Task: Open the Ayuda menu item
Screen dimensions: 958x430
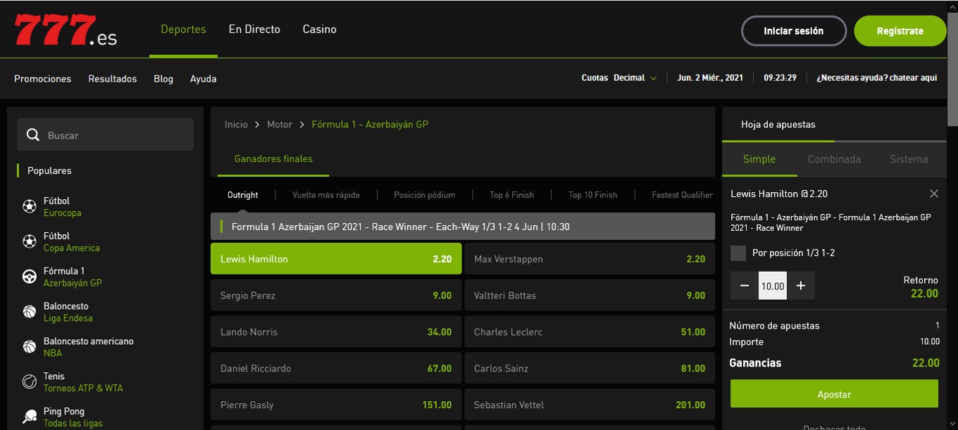Action: (203, 79)
